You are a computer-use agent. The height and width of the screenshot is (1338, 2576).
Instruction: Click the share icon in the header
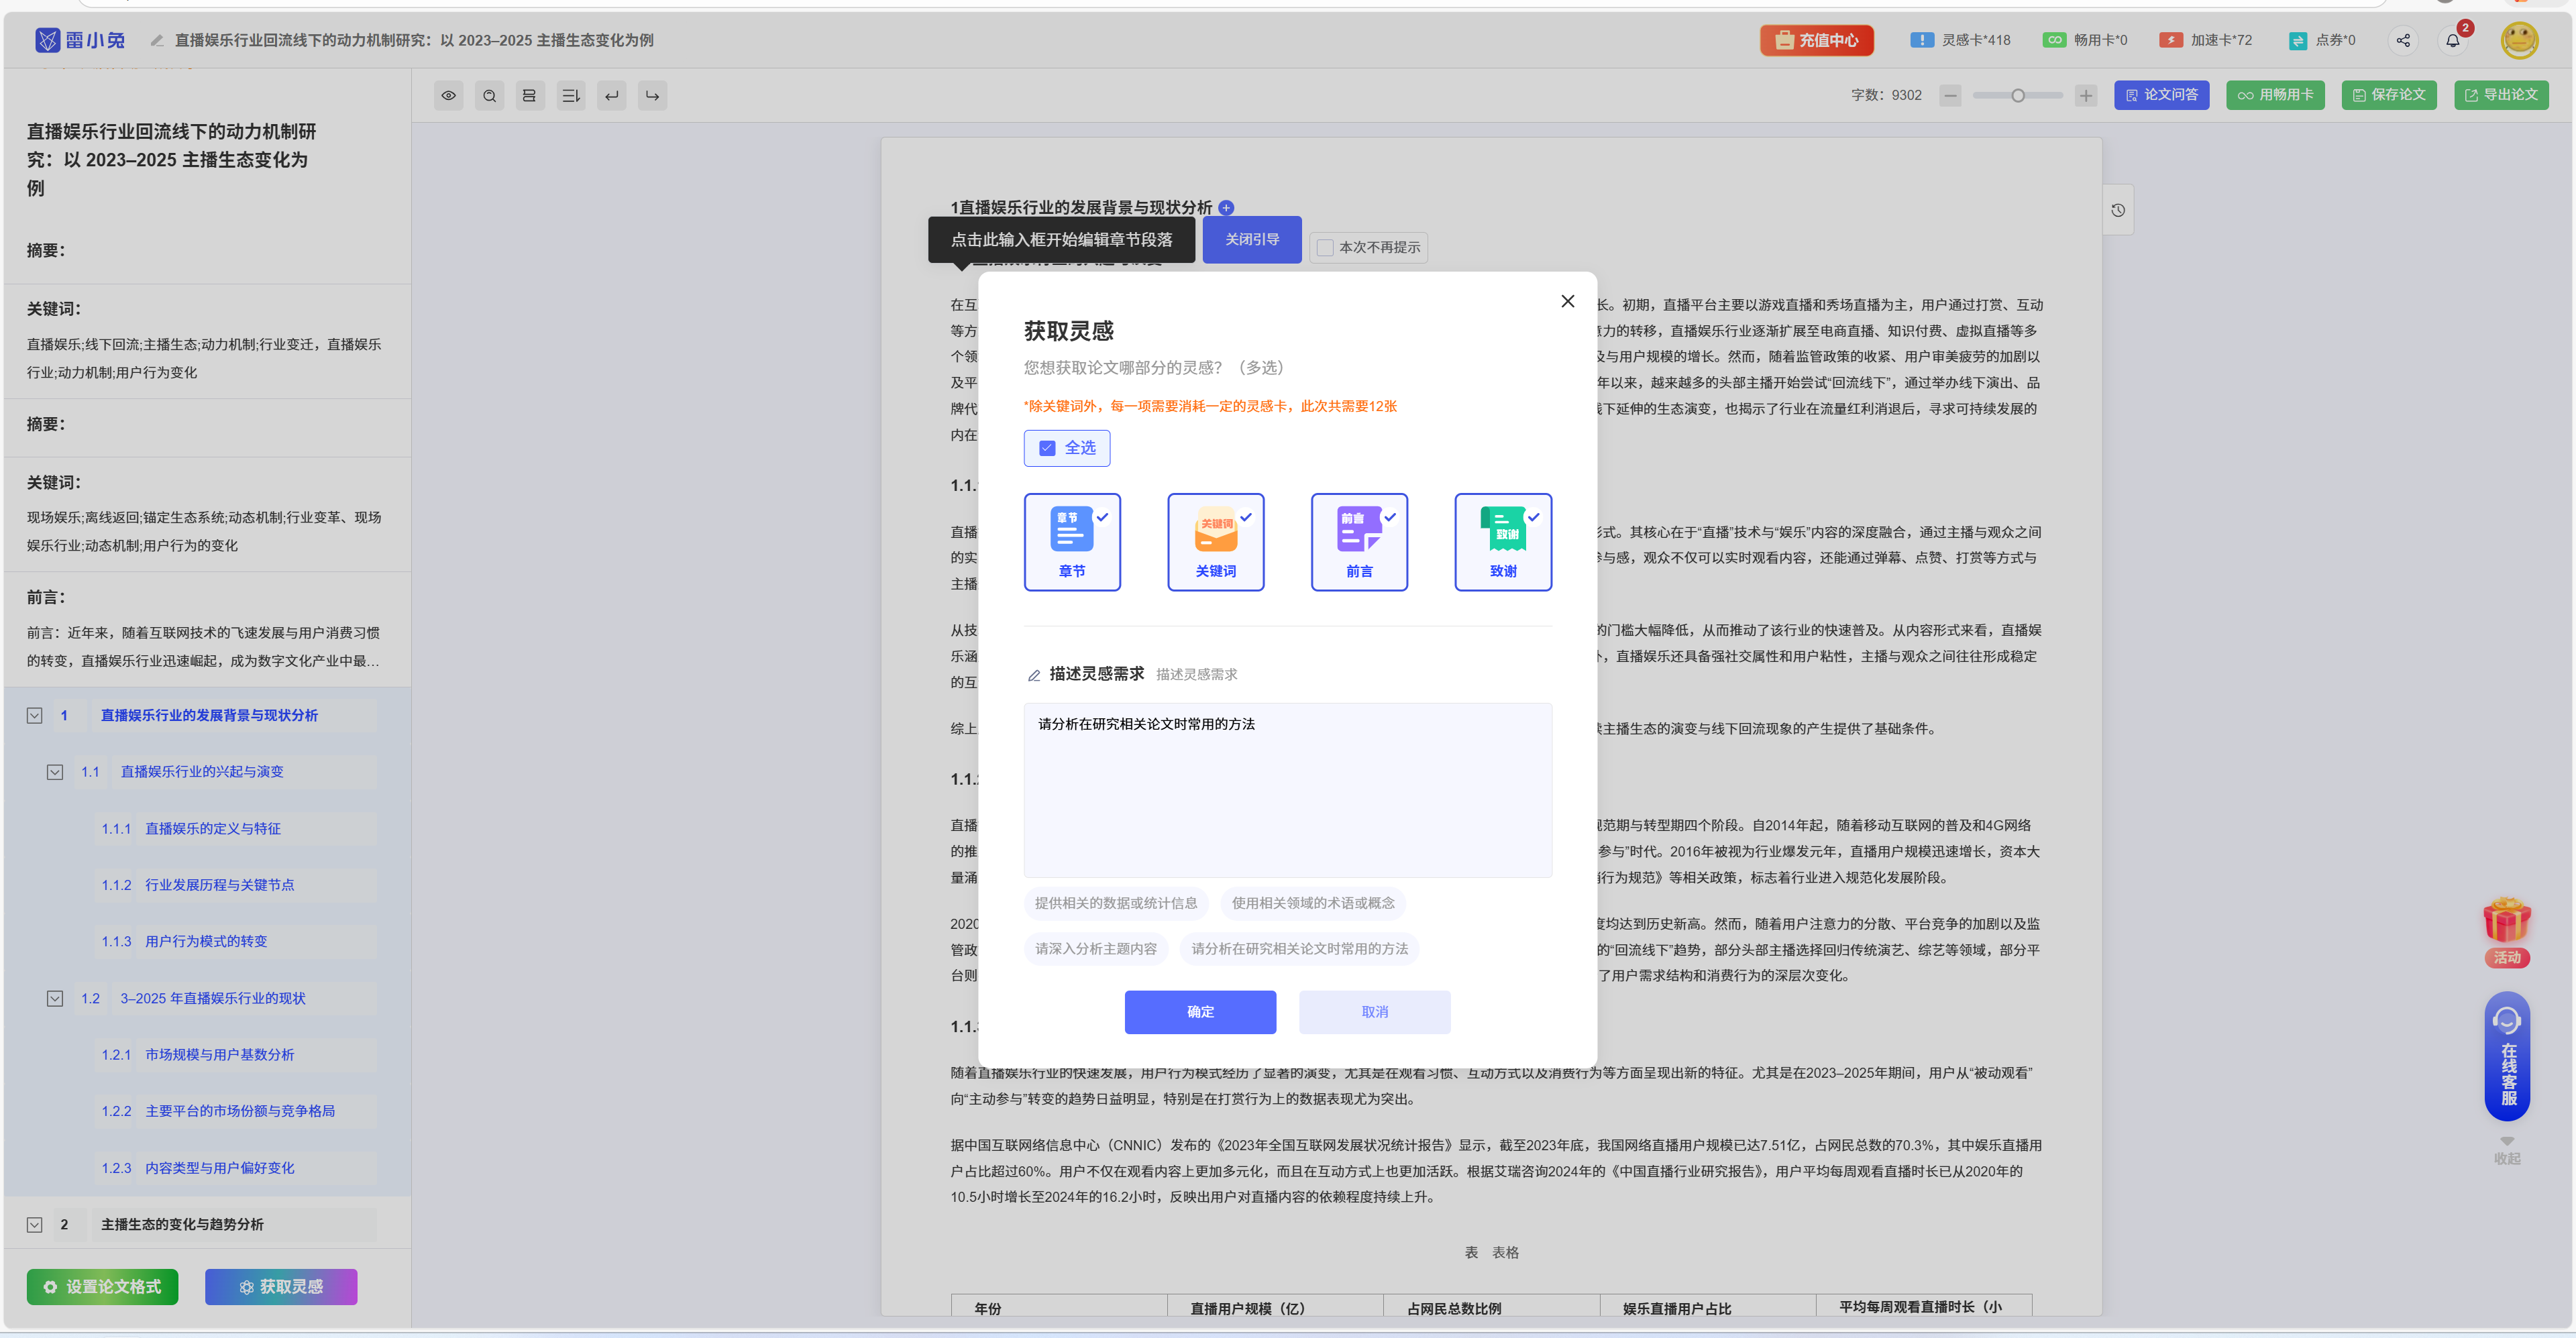(2403, 41)
